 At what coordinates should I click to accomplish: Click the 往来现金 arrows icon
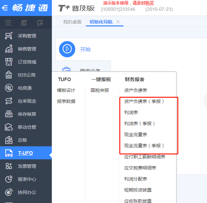[x=9, y=101]
